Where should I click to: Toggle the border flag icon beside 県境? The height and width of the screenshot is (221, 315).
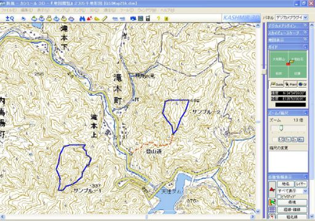point(273,203)
